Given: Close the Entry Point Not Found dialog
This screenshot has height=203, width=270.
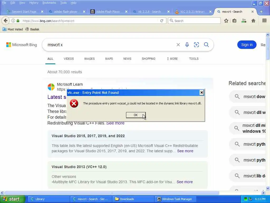Looking at the screenshot, I should pos(201,93).
